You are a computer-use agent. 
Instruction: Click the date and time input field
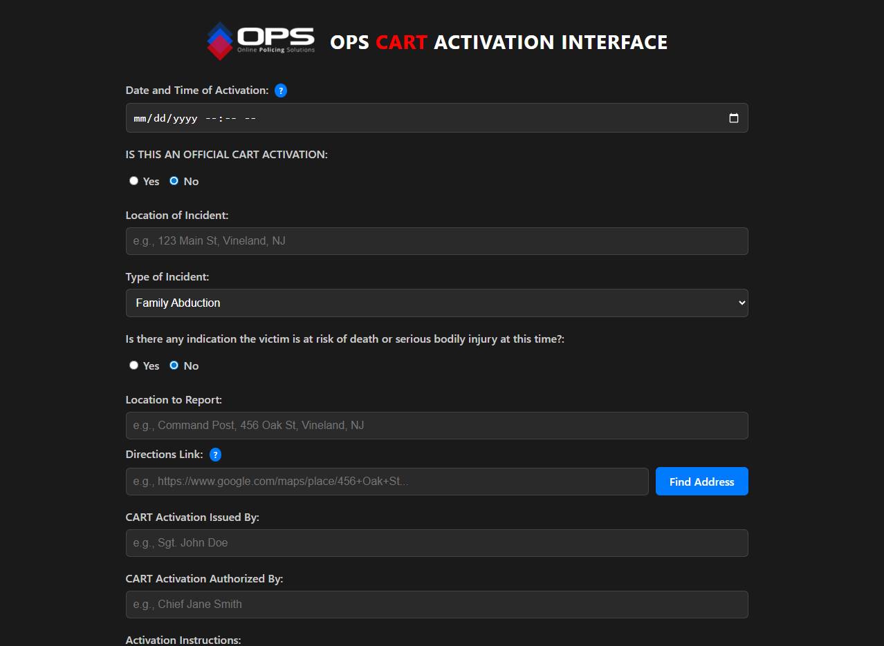(x=415, y=118)
